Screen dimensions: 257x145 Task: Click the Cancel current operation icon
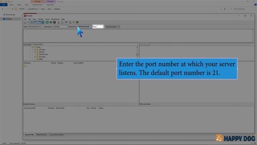pyautogui.click(x=55, y=23)
